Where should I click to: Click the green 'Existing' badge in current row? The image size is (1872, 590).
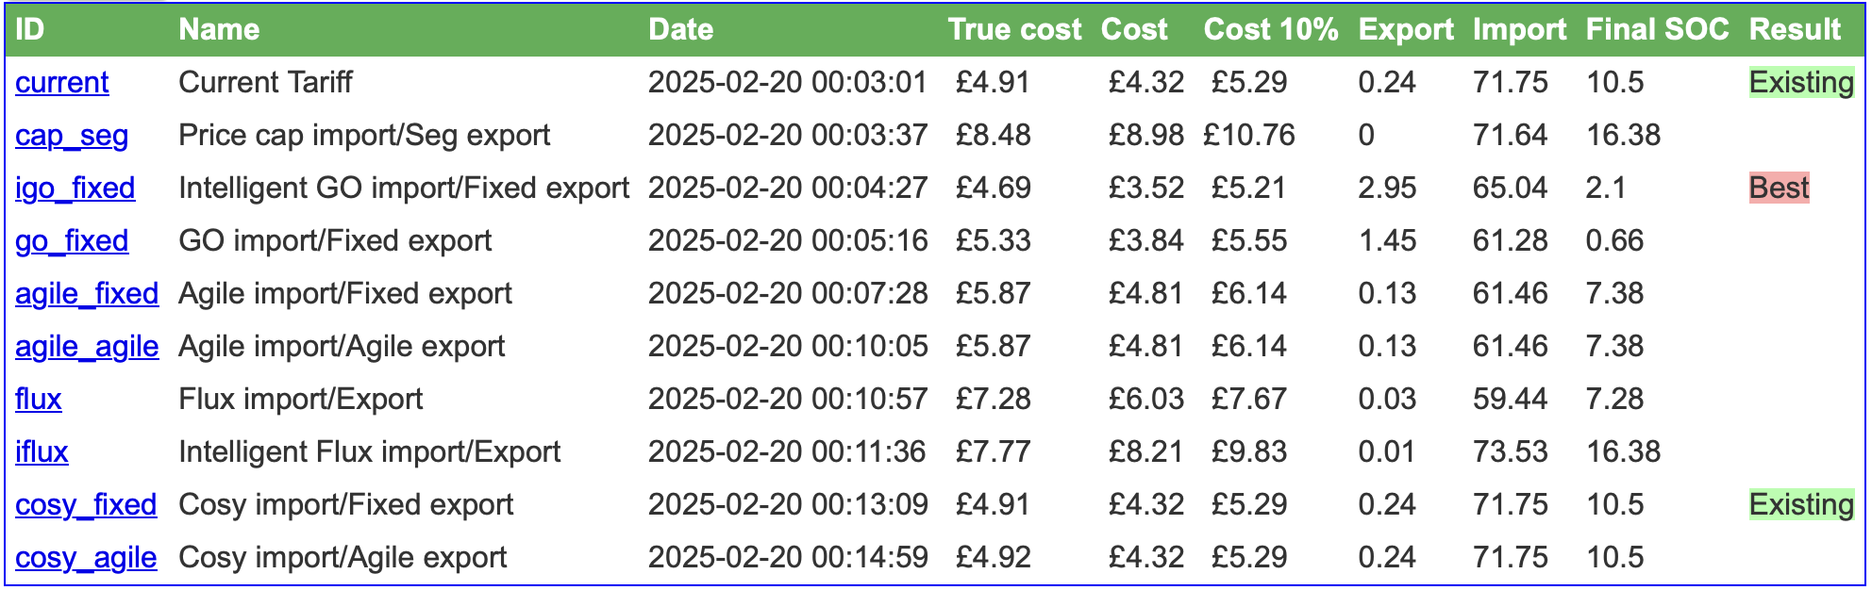coord(1801,83)
